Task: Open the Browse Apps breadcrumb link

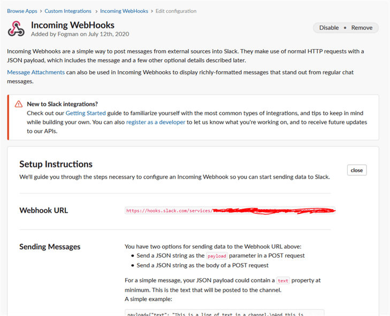Action: (x=22, y=11)
